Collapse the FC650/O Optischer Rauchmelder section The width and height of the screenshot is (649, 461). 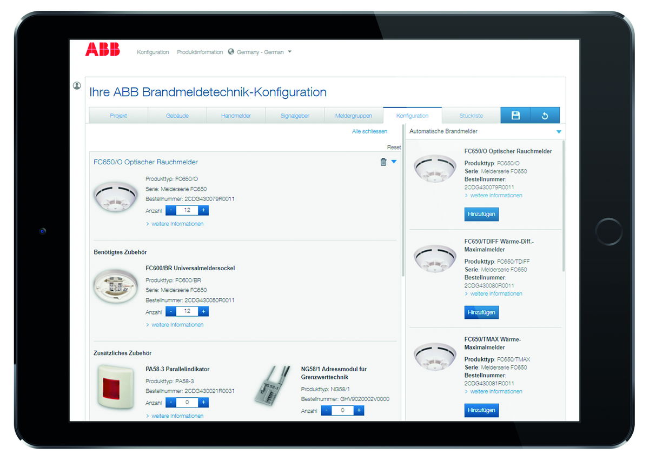click(x=394, y=162)
